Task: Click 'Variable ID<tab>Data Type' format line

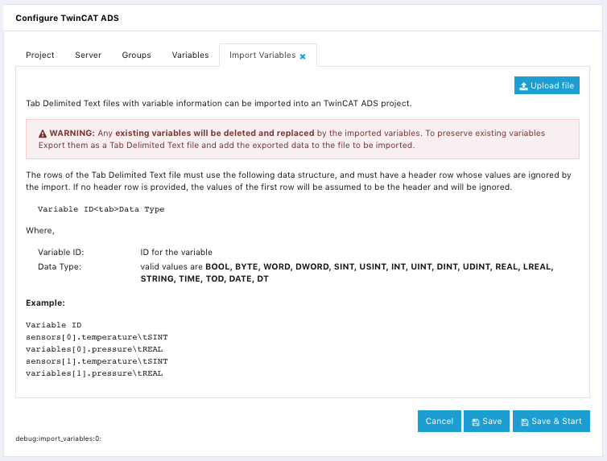Action: pos(101,209)
